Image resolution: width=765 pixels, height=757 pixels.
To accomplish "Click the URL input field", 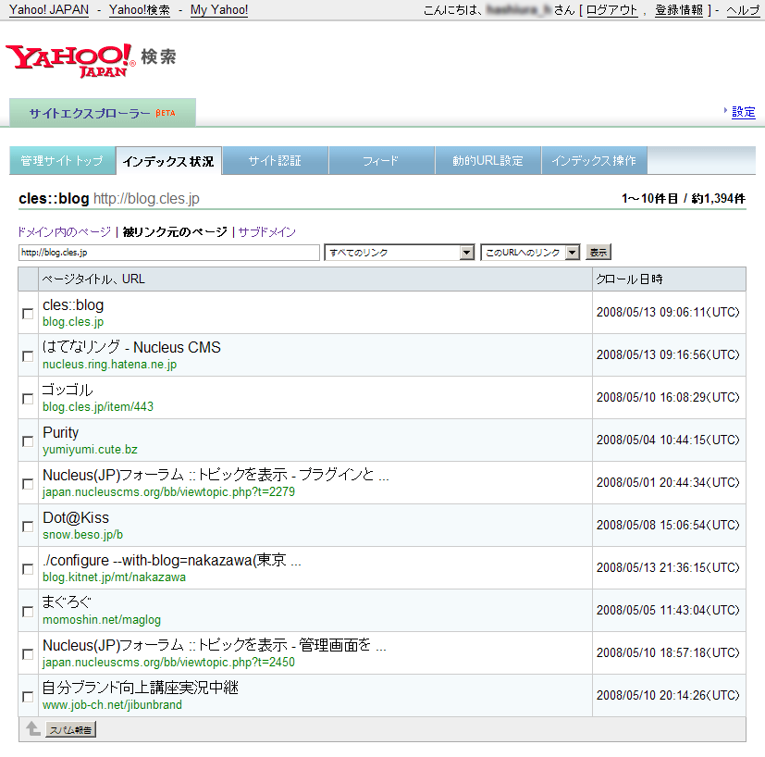I will (168, 253).
